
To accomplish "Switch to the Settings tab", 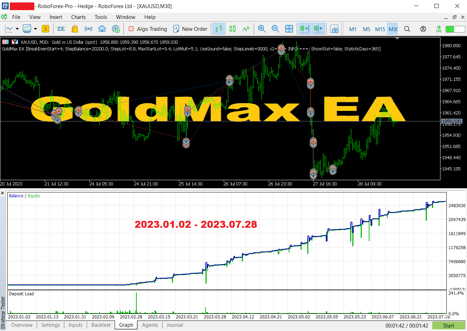I will coord(51,325).
